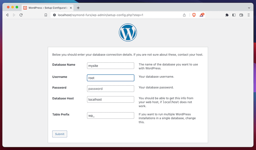Select the WordPress Setup Configuration tab
Image resolution: width=256 pixels, height=150 pixels.
point(48,8)
